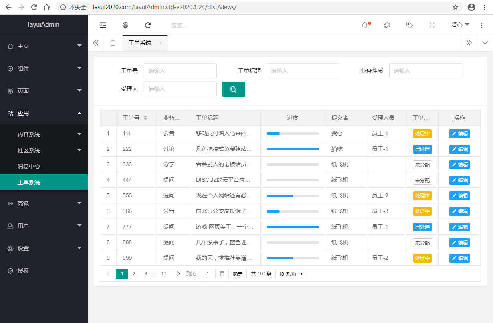The width and height of the screenshot is (493, 323).
Task: Toggle fullscreen with the expand icon
Action: 432,25
